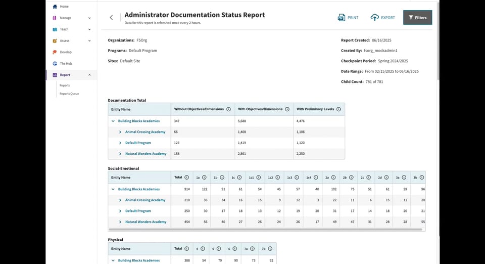Expand Animal Crossing Academy in Social-Emotional table
Image resolution: width=485 pixels, height=264 pixels.
(x=120, y=200)
